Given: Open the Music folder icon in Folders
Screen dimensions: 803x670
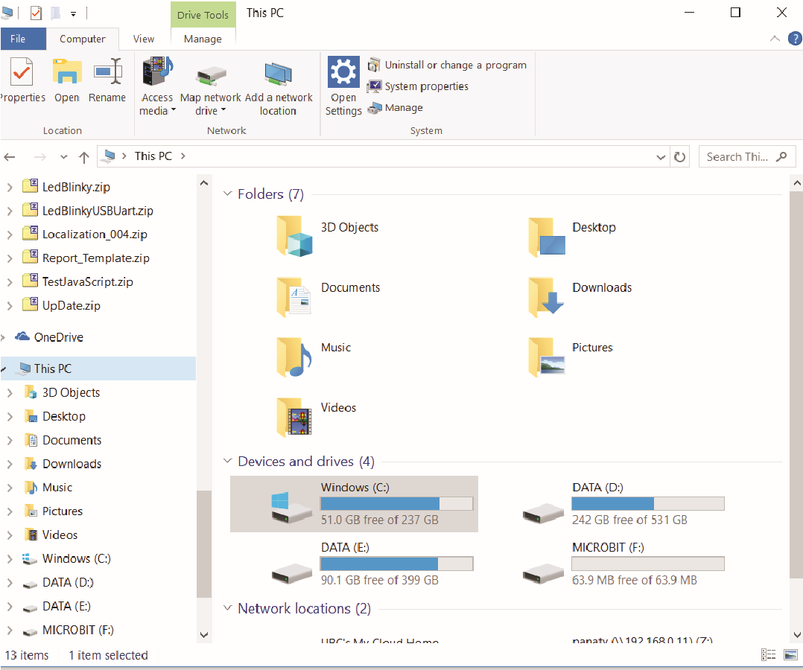Looking at the screenshot, I should [x=294, y=357].
